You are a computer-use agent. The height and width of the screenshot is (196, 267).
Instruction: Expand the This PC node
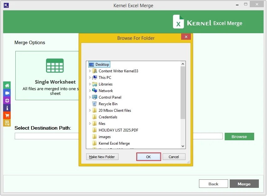[90, 78]
